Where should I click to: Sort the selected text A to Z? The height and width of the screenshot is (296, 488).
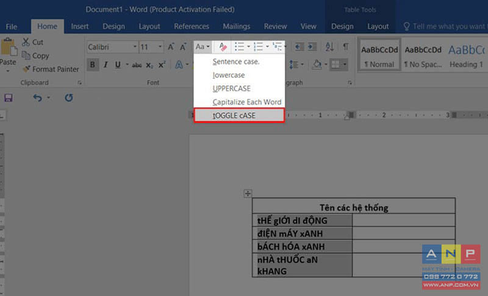[329, 47]
